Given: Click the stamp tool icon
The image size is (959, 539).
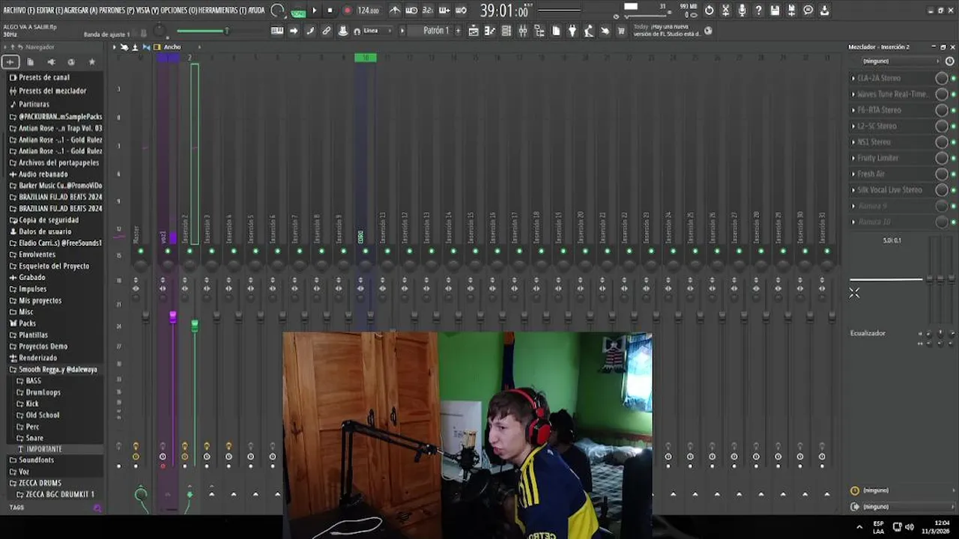Looking at the screenshot, I should click(x=343, y=31).
